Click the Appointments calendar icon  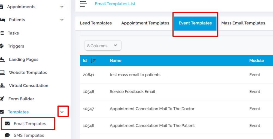[x=1, y=7]
